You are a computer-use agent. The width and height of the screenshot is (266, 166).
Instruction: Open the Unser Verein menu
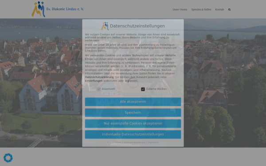pos(180,10)
